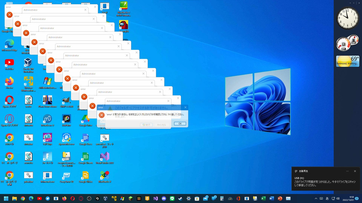Open Calculator from the taskbar
362x203 pixels.
pyautogui.click(x=222, y=198)
